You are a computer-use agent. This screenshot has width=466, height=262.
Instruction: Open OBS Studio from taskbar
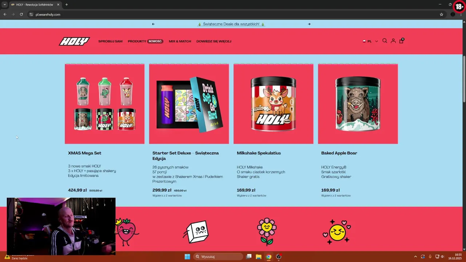click(x=279, y=257)
